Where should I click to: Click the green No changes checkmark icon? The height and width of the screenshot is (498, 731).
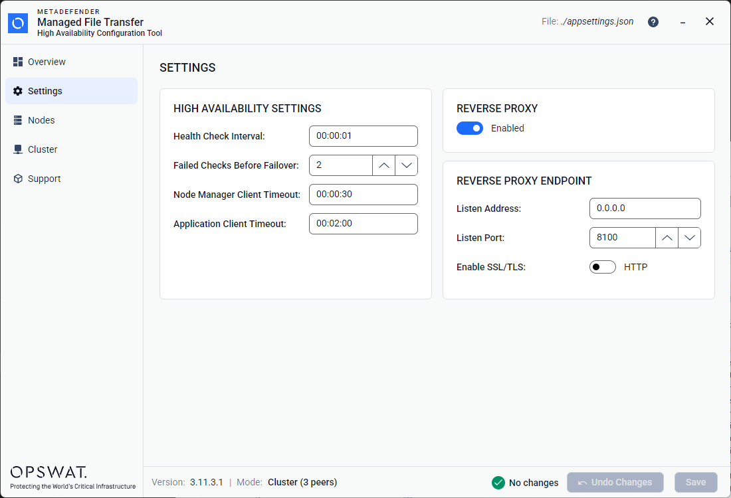(498, 483)
